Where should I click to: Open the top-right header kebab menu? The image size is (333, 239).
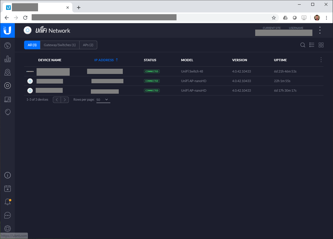[x=320, y=30]
